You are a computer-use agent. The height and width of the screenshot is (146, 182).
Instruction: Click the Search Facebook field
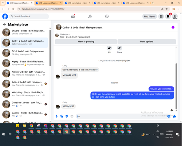[x=29, y=16]
